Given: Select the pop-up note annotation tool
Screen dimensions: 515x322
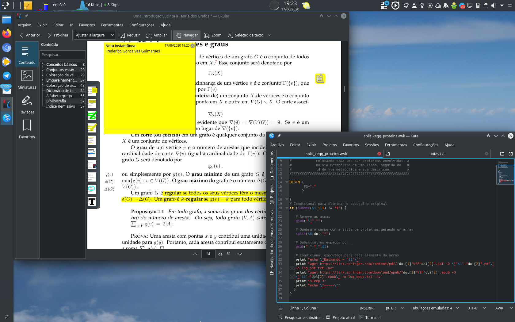Looking at the screenshot, I should [92, 91].
